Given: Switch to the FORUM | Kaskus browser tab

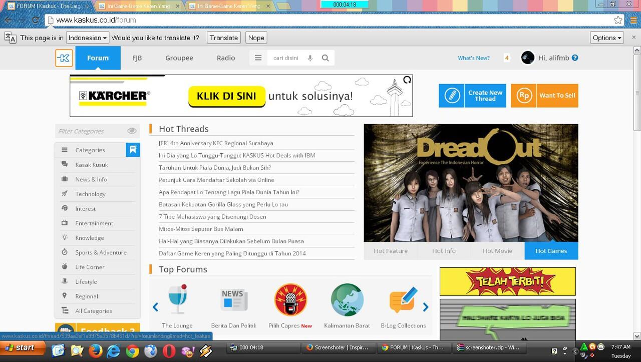Looking at the screenshot, I should [48, 6].
